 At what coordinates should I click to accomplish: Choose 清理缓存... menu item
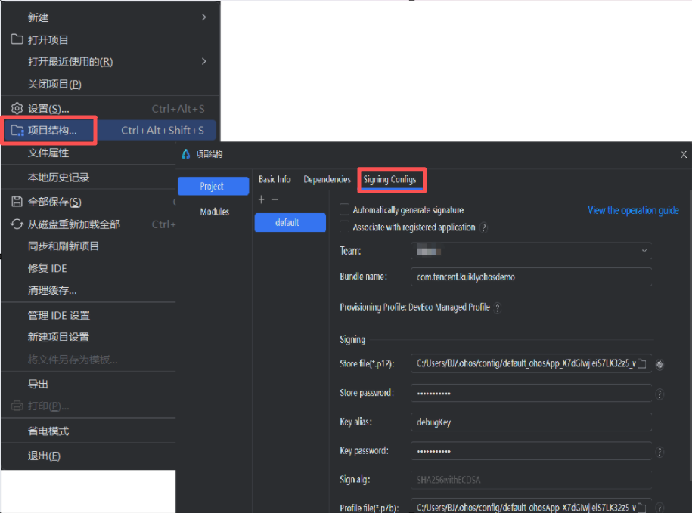[x=88, y=290]
